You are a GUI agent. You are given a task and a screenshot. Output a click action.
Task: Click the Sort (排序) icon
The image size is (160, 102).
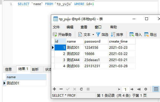[113, 34]
